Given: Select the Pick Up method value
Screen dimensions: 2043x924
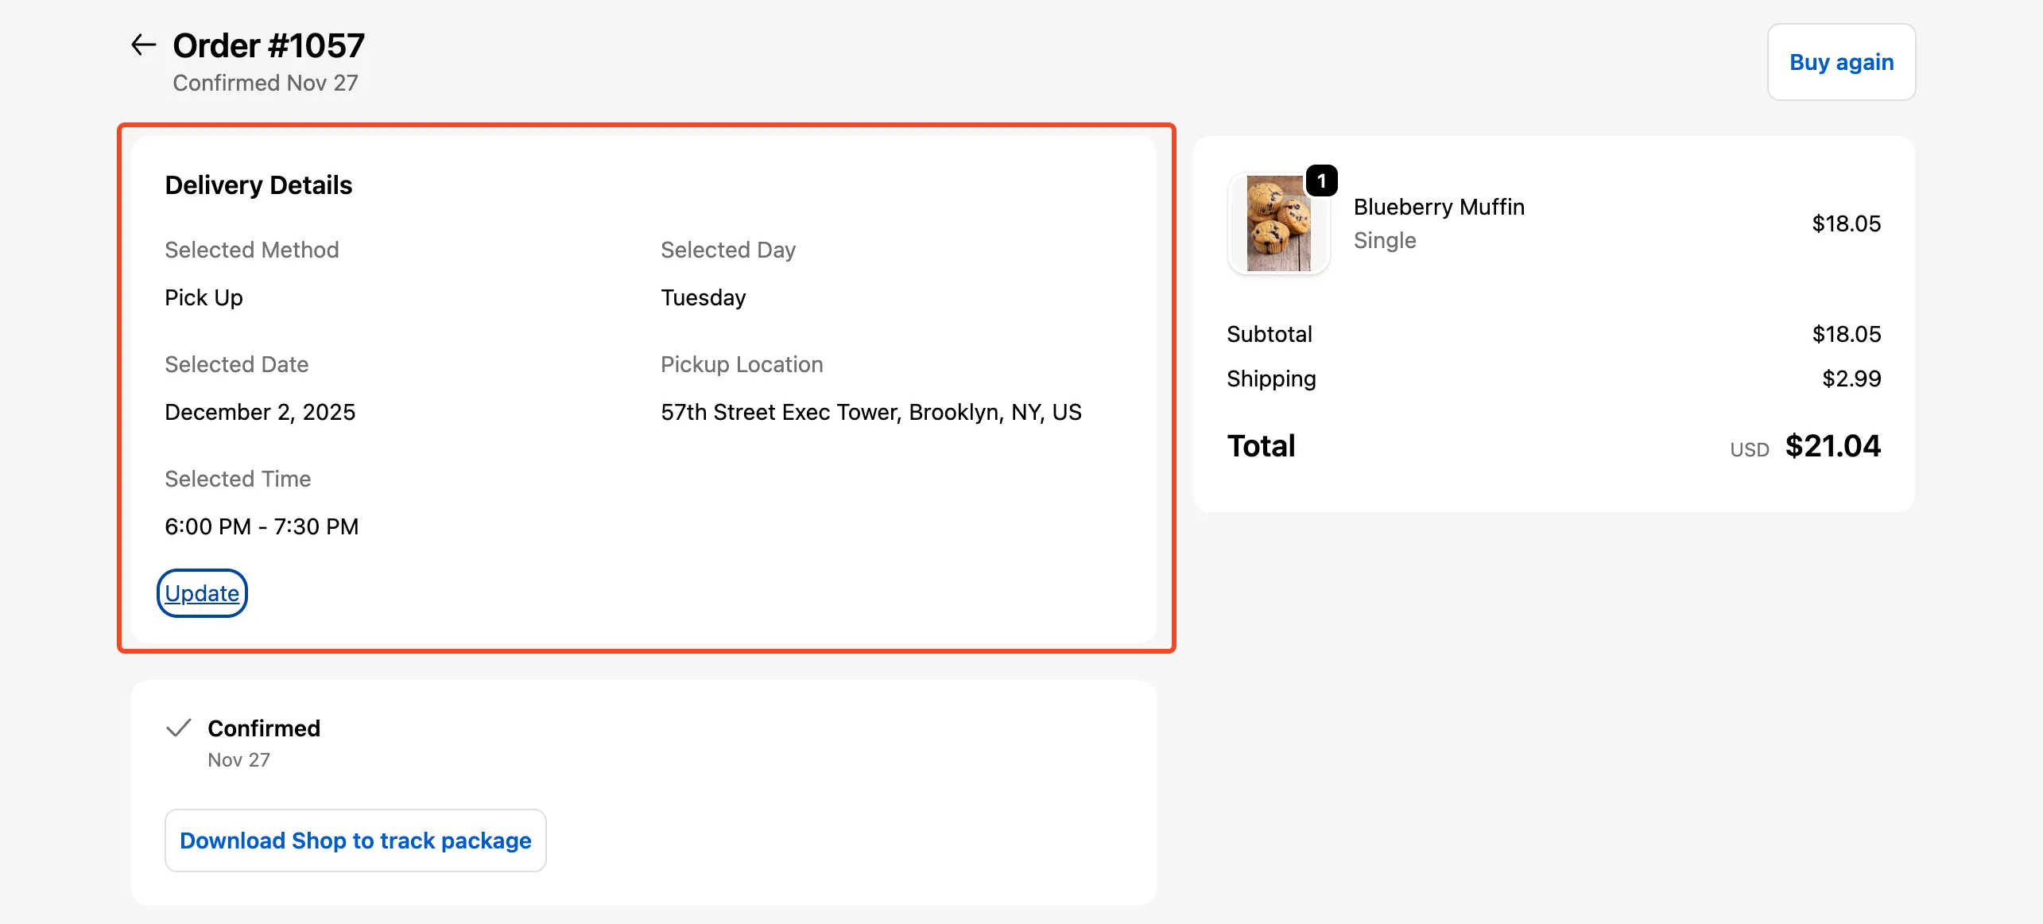Looking at the screenshot, I should [x=204, y=297].
